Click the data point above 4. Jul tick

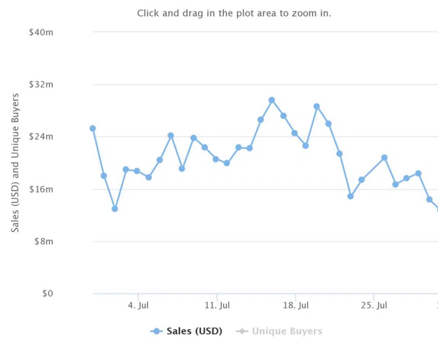coord(137,171)
